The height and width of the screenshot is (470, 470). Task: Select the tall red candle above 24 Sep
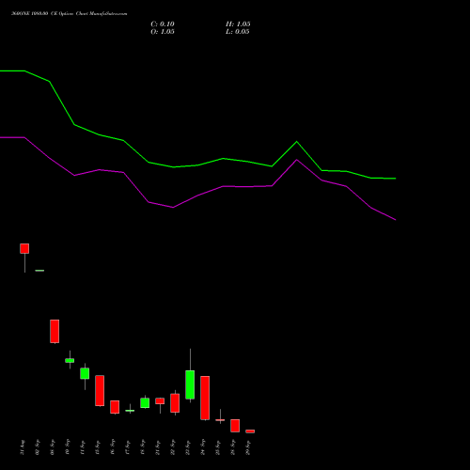click(205, 398)
